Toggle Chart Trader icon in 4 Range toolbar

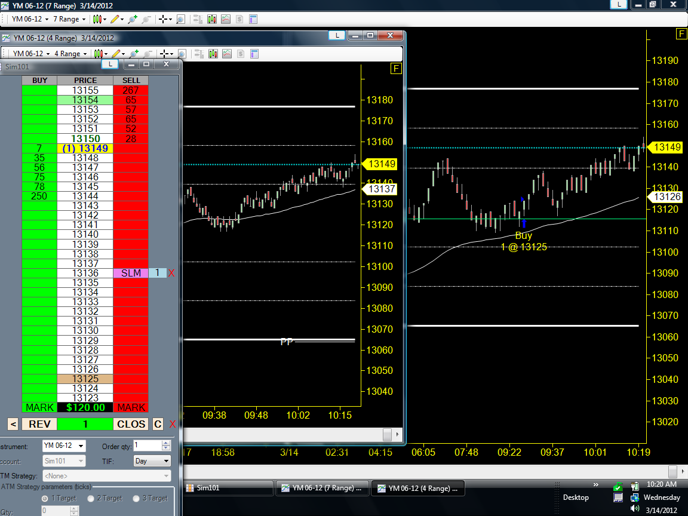pyautogui.click(x=199, y=54)
